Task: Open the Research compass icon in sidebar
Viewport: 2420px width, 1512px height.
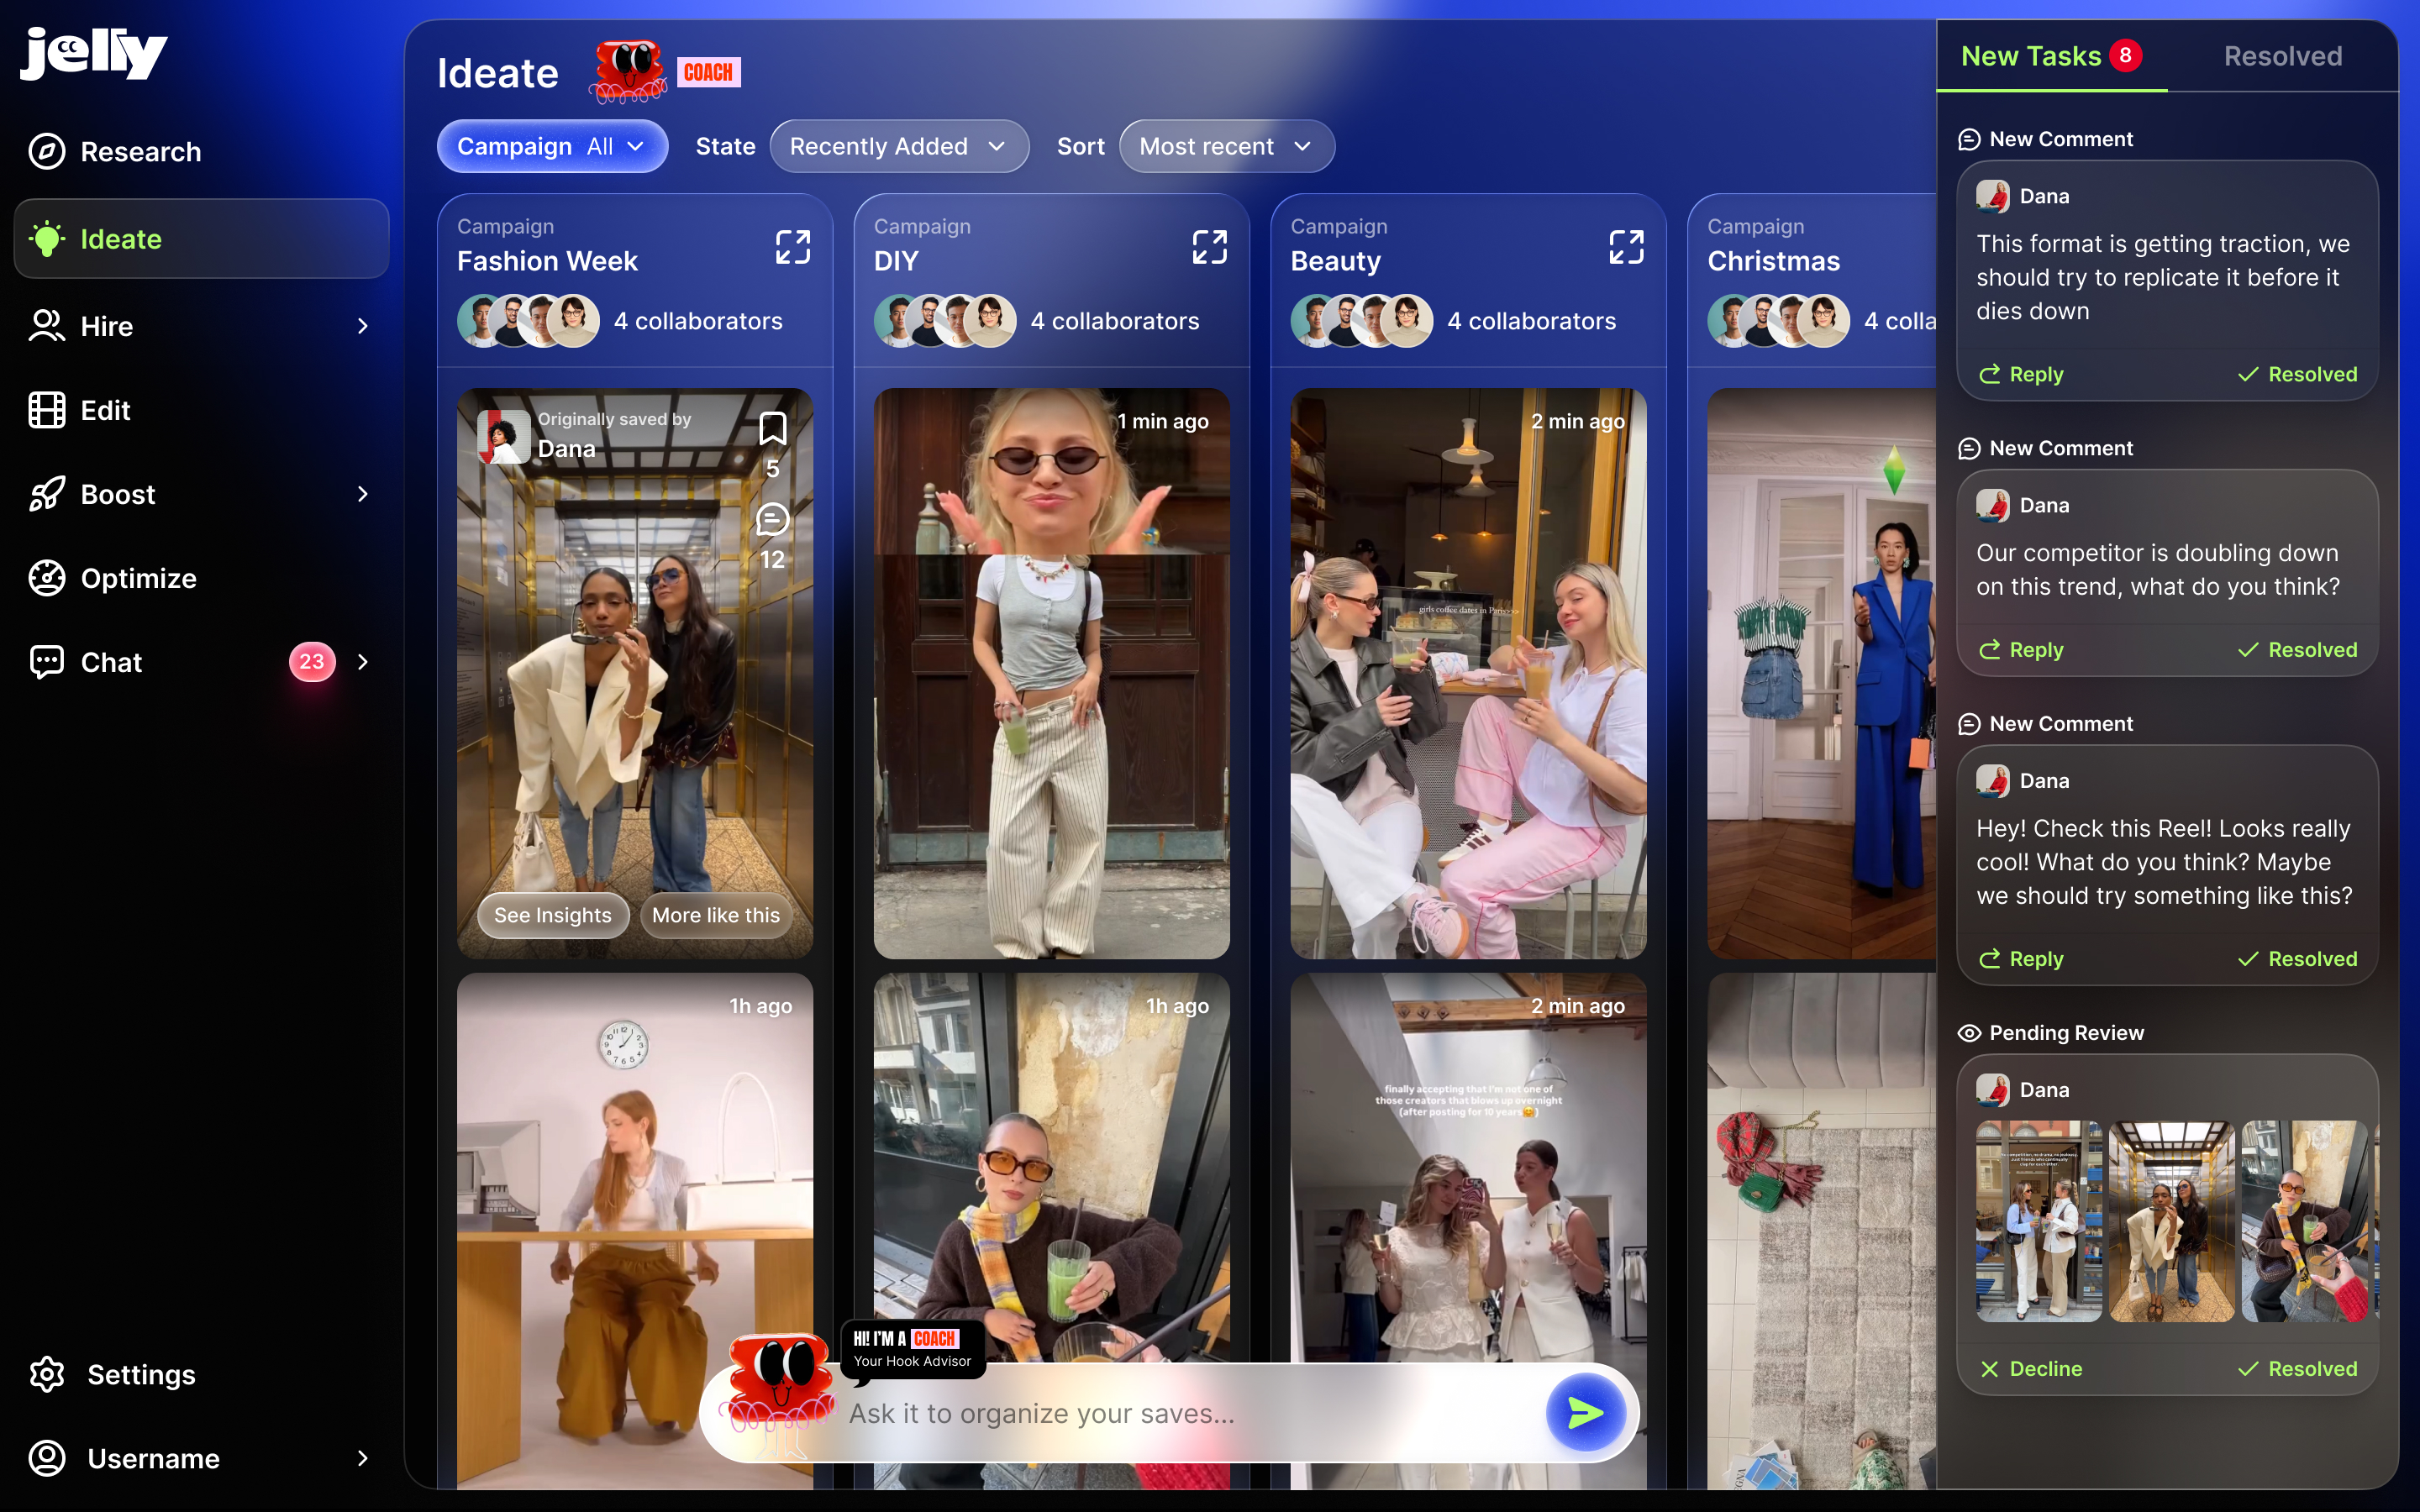Action: (47, 152)
